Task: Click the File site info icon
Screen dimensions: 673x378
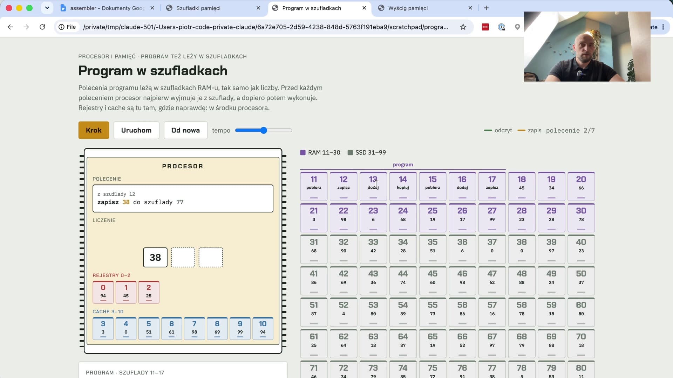Action: [x=67, y=27]
